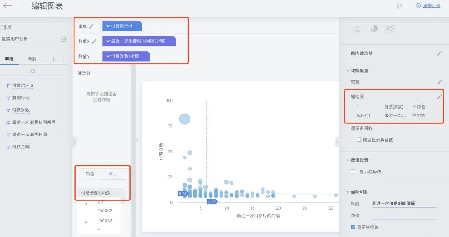449x237 pixels.
Task: Edit 辅助线 with pencil icon
Action: (439, 97)
